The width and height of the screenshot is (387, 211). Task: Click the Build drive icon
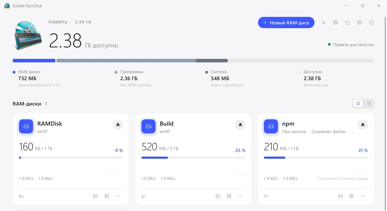[148, 126]
